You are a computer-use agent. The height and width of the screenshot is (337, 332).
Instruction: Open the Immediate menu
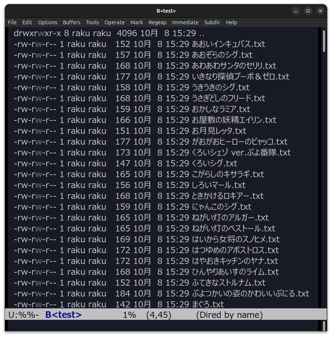tap(185, 22)
